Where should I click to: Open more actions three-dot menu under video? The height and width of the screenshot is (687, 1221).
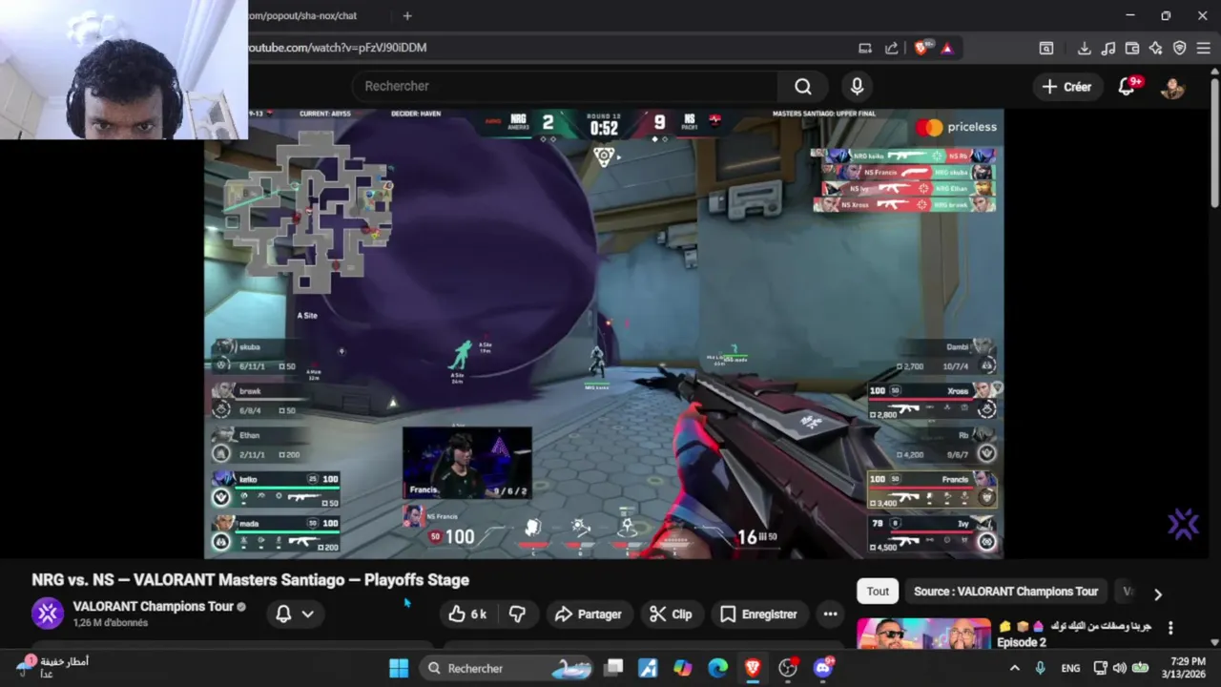pos(830,614)
